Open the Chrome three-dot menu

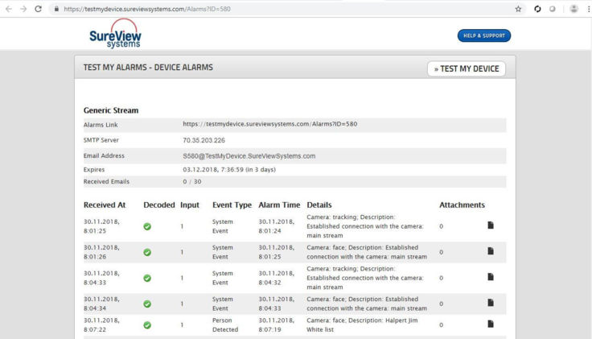pos(587,8)
